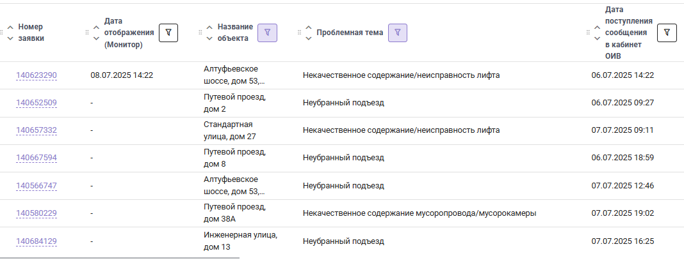Viewport: 684px width, 265px height.
Task: Open request link 140684129
Action: pos(37,241)
